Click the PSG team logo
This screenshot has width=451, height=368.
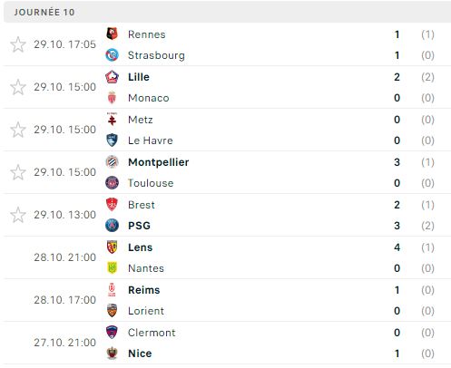112,226
